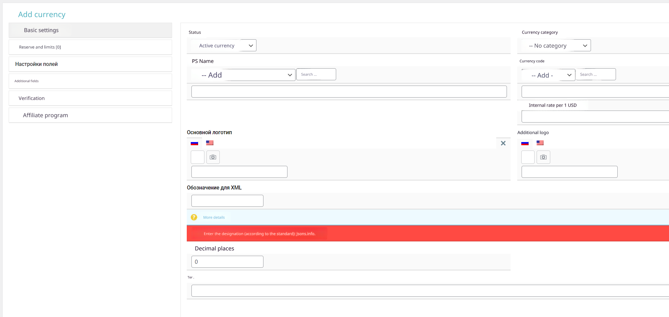Click Russian flag under main logo section
The width and height of the screenshot is (669, 317).
[x=194, y=143]
